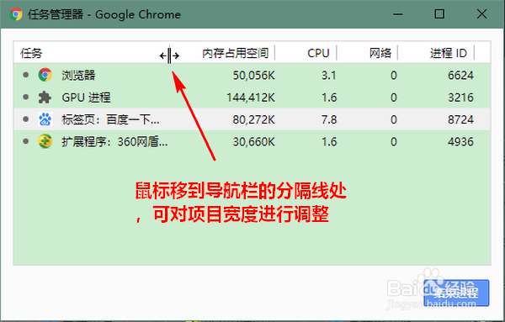Image resolution: width=505 pixels, height=322 pixels.
Task: Click process ID 8724
Action: pos(460,119)
